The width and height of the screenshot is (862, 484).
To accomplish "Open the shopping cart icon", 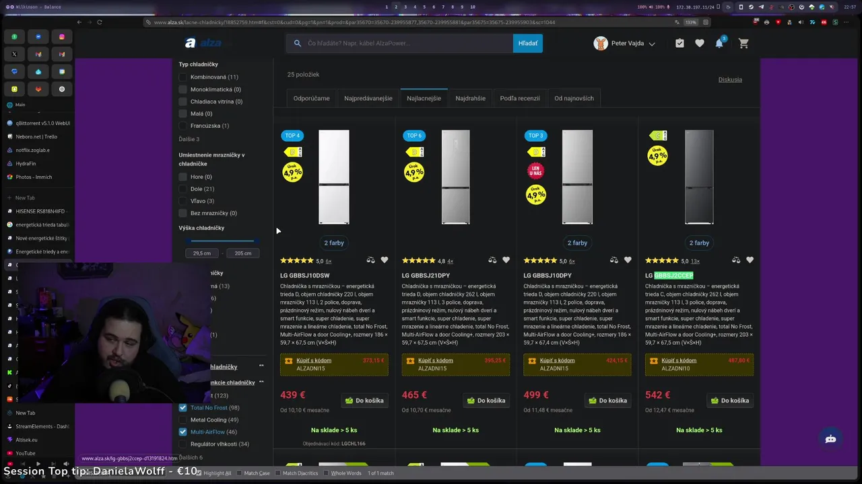I will (743, 43).
